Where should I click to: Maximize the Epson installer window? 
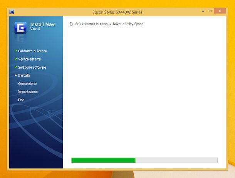210,11
